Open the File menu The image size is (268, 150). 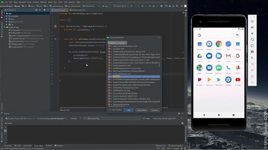6,2
